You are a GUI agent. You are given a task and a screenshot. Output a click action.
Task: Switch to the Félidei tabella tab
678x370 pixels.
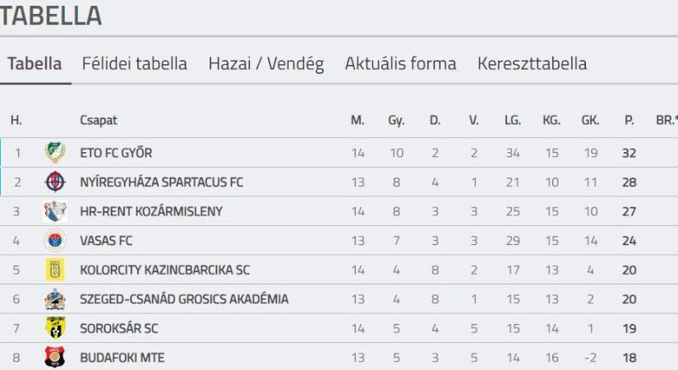pos(135,63)
